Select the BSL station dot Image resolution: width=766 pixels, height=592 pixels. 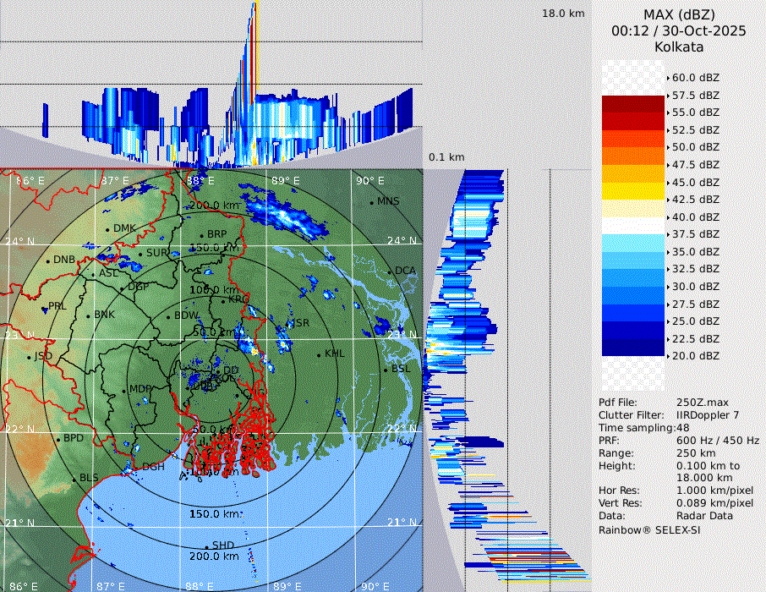[386, 370]
